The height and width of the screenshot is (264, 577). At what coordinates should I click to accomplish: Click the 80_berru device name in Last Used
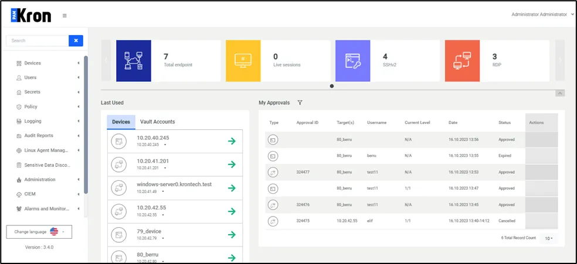(148, 255)
